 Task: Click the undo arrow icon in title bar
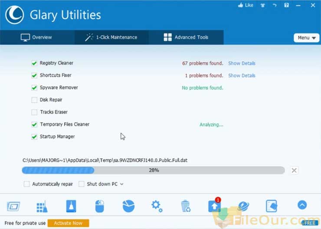275,5
